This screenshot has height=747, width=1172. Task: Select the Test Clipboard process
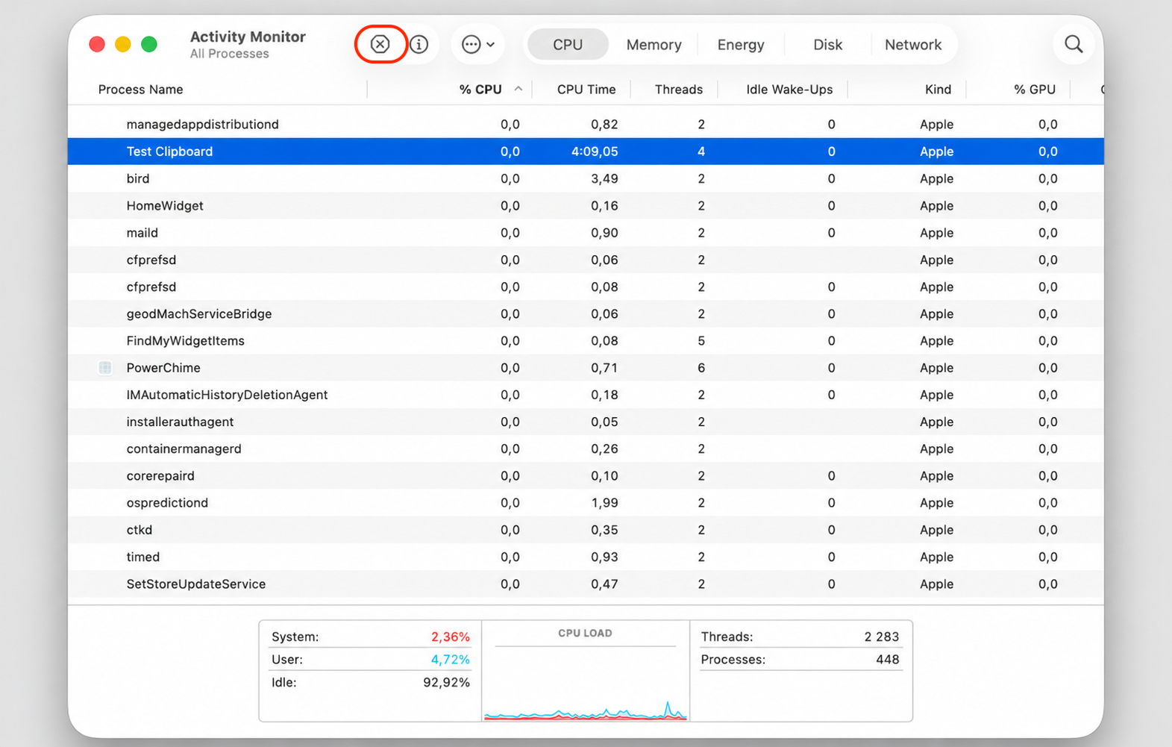[x=586, y=151]
